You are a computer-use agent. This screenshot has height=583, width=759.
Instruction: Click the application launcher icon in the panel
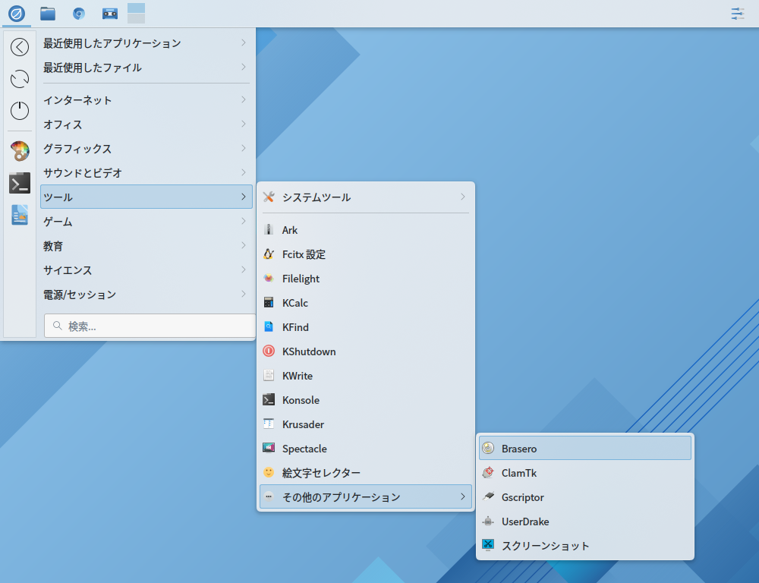point(17,14)
